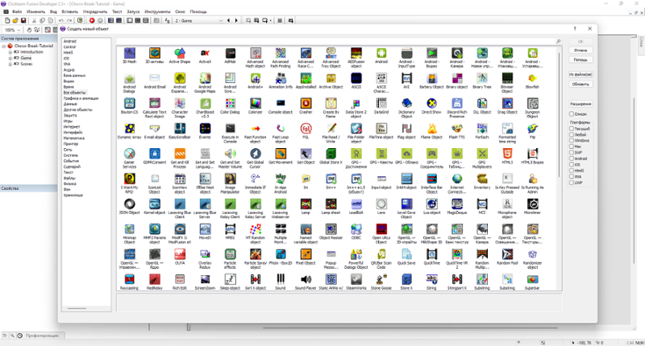The width and height of the screenshot is (645, 346).
Task: Select the Calculate Text Rect object
Action: click(x=155, y=103)
